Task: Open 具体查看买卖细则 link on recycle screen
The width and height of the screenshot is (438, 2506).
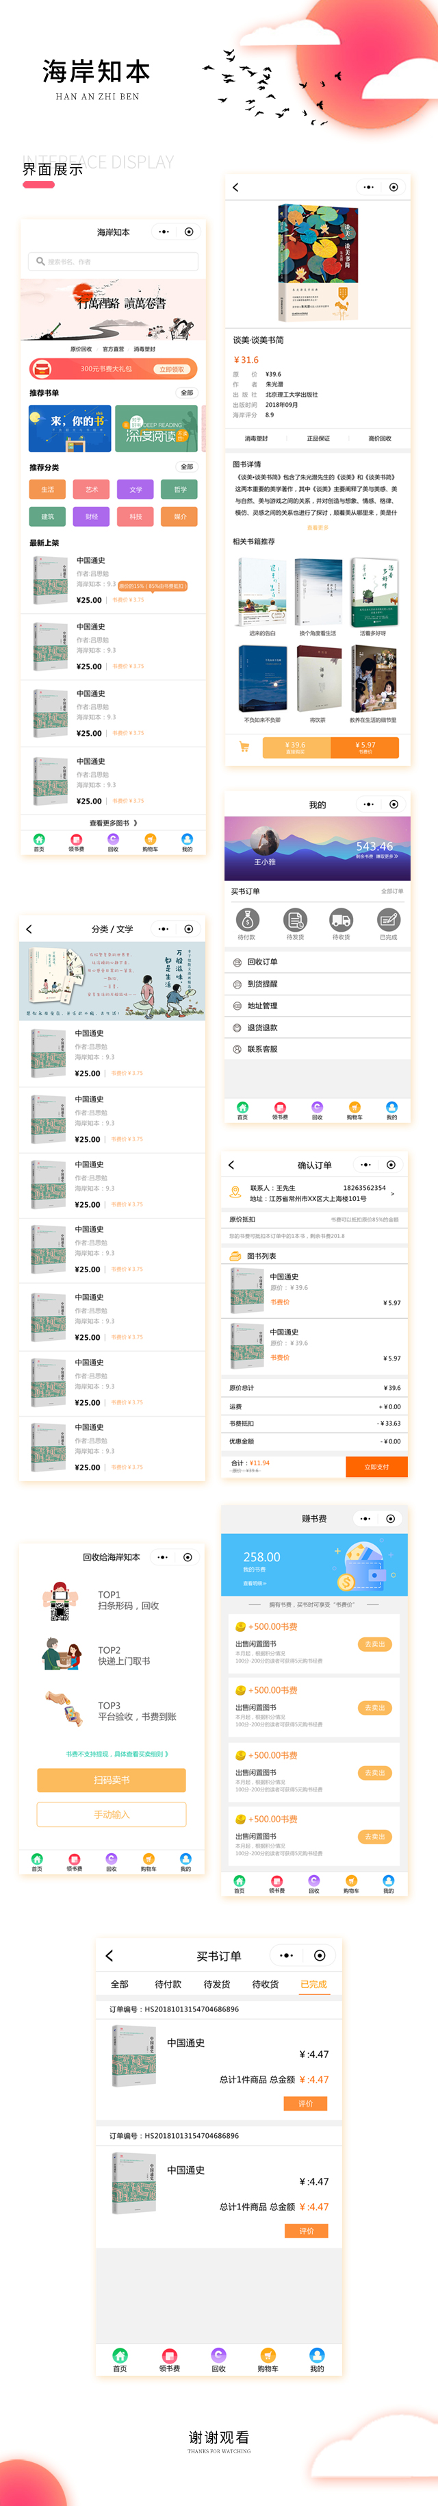Action: click(143, 1754)
